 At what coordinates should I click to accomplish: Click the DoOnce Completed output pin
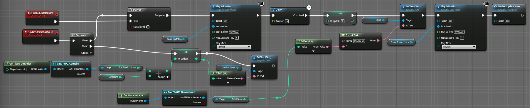coord(167,15)
